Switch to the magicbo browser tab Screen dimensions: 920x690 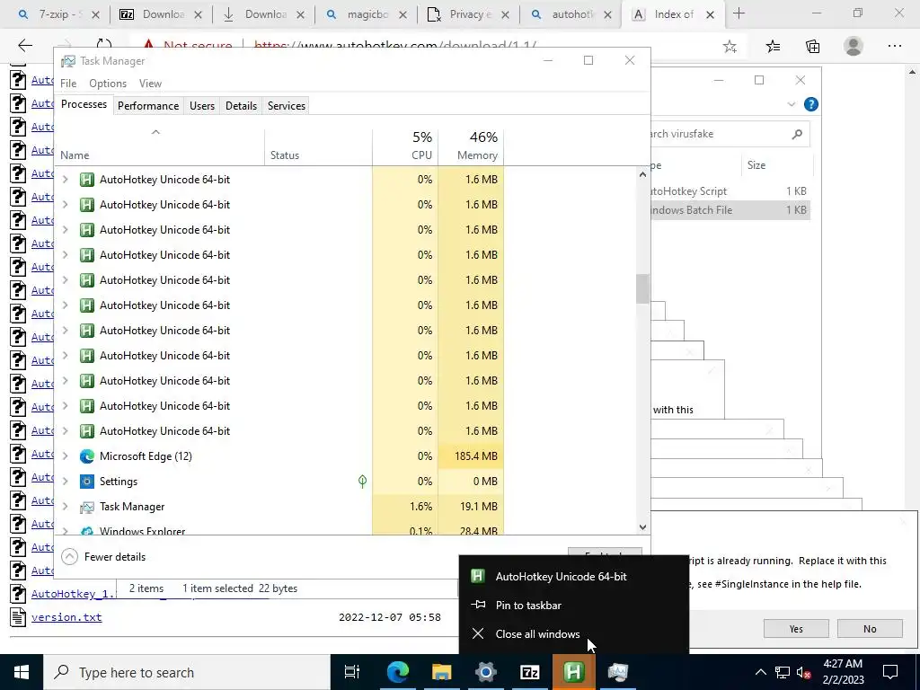coord(367,14)
